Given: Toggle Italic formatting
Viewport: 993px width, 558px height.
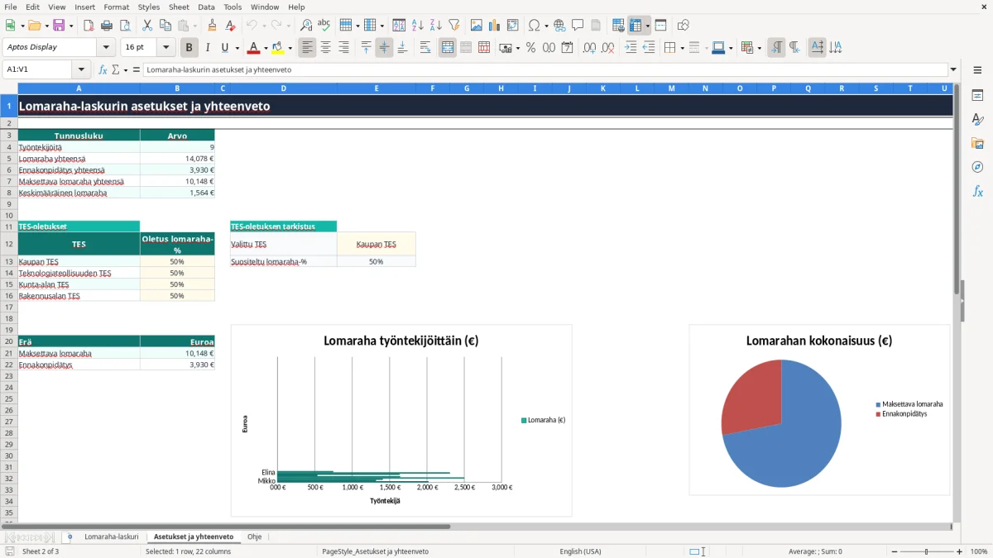Looking at the screenshot, I should (208, 48).
